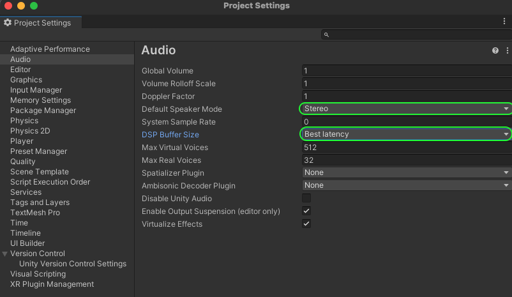Open Unity Version Control Settings

pos(73,264)
